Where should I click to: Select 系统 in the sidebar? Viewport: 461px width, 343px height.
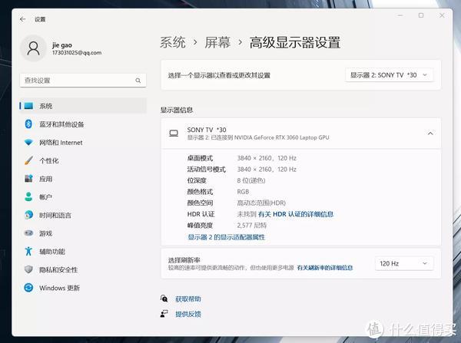[x=83, y=106]
